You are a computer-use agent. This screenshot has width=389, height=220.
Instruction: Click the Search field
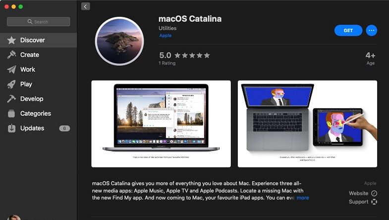(39, 22)
